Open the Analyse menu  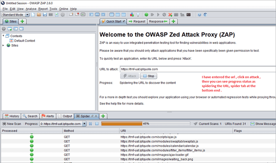(x=31, y=9)
